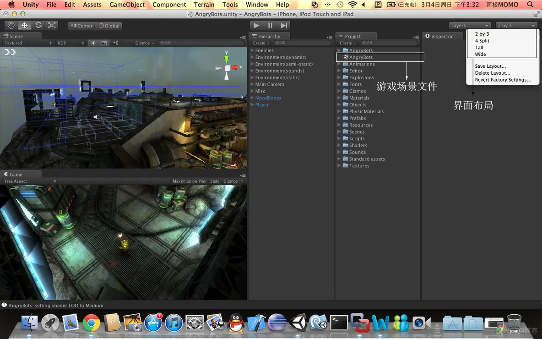Toggle Stats in Game view
This screenshot has height=339, width=542.
click(215, 181)
